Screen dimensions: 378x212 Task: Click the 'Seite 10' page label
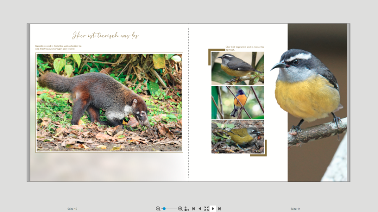(72, 209)
